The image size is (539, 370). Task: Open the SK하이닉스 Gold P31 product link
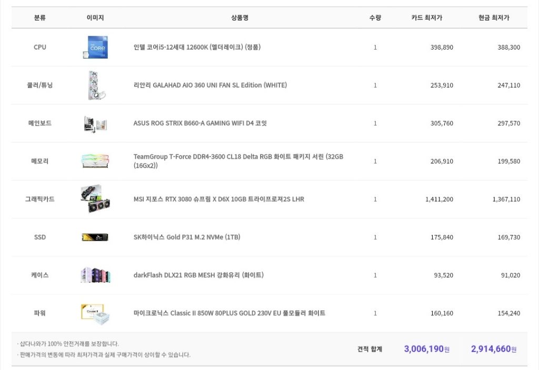[x=187, y=237]
